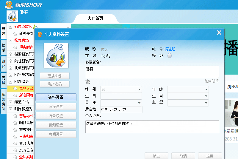Select the 情感 vertical side tab
The image size is (238, 159).
pyautogui.click(x=4, y=48)
